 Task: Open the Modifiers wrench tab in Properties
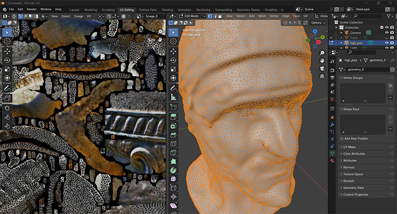point(332,125)
